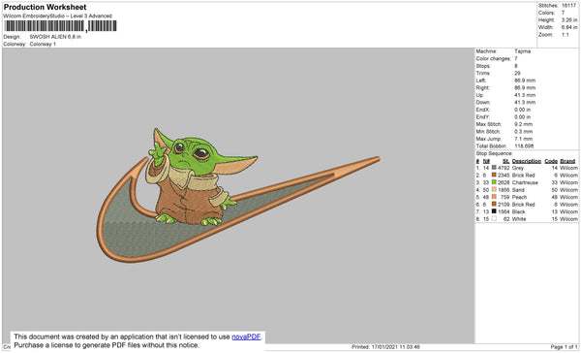The image size is (581, 353).
Task: Click the Grey color swatch in Stop Sequence
Action: 494,168
